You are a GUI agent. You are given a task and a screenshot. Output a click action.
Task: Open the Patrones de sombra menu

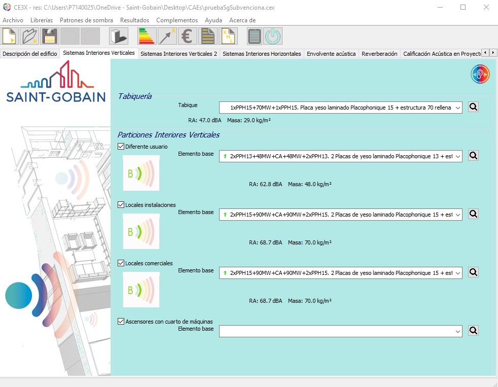[x=86, y=20]
